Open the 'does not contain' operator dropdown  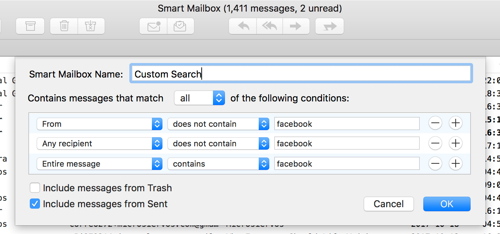(x=218, y=124)
